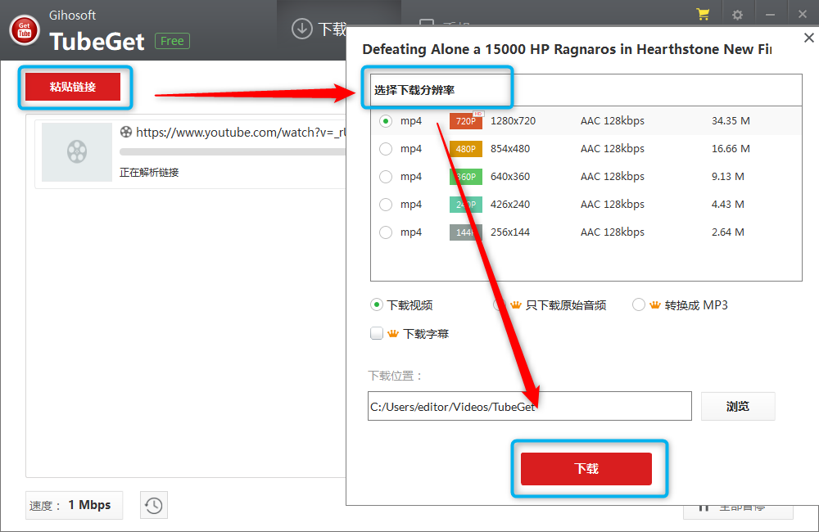
Task: Click the 426x240 resolution text
Action: click(x=510, y=204)
